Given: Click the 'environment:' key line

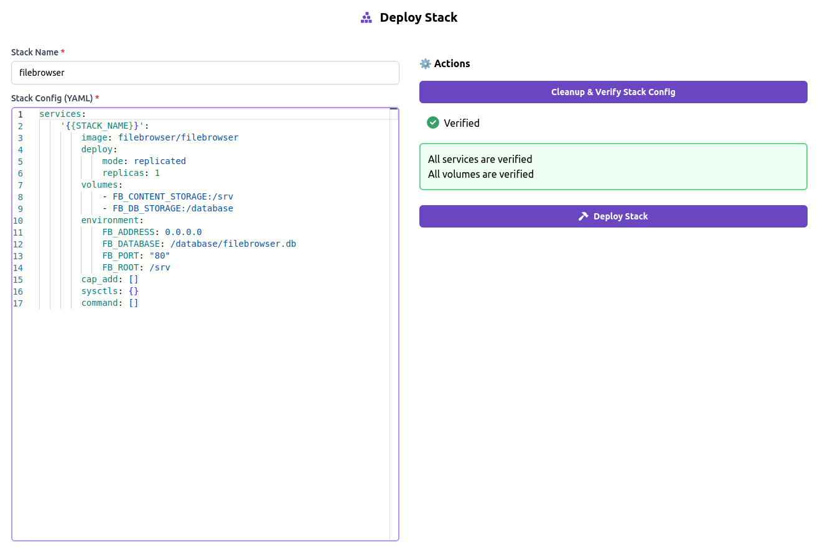Looking at the screenshot, I should coord(112,220).
